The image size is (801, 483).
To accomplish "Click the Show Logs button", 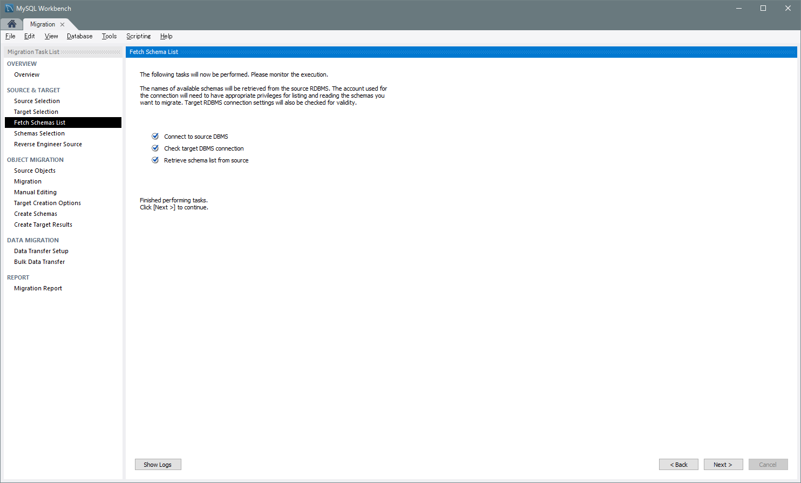I will point(158,465).
